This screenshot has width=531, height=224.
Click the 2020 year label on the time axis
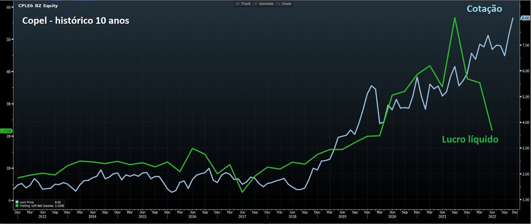click(392, 217)
